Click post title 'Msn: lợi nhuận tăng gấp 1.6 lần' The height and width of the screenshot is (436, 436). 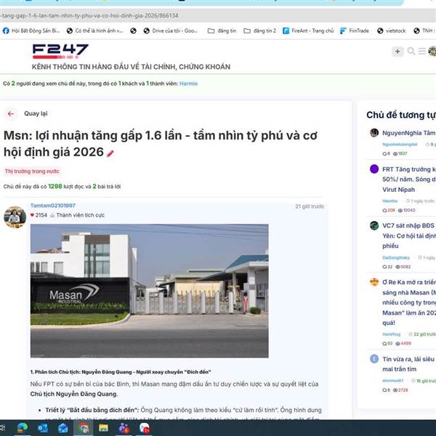[161, 144]
